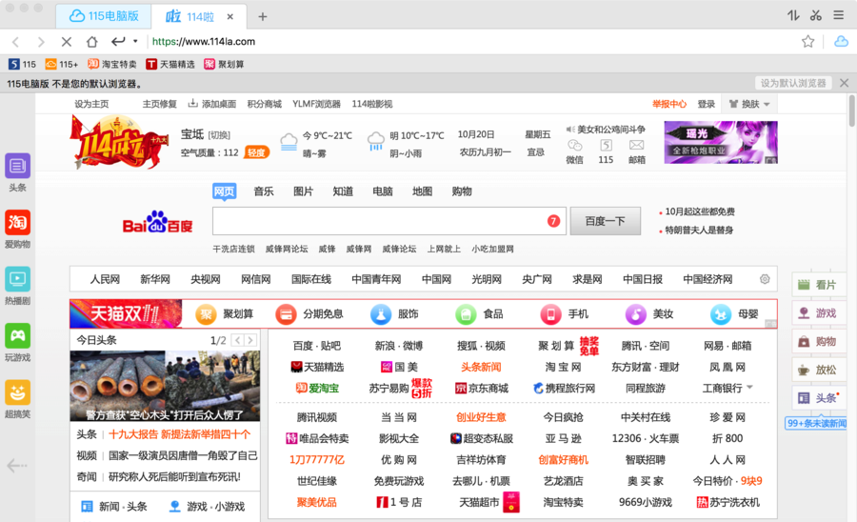Image resolution: width=857 pixels, height=522 pixels.
Task: Select the 购物 search tab
Action: point(462,191)
